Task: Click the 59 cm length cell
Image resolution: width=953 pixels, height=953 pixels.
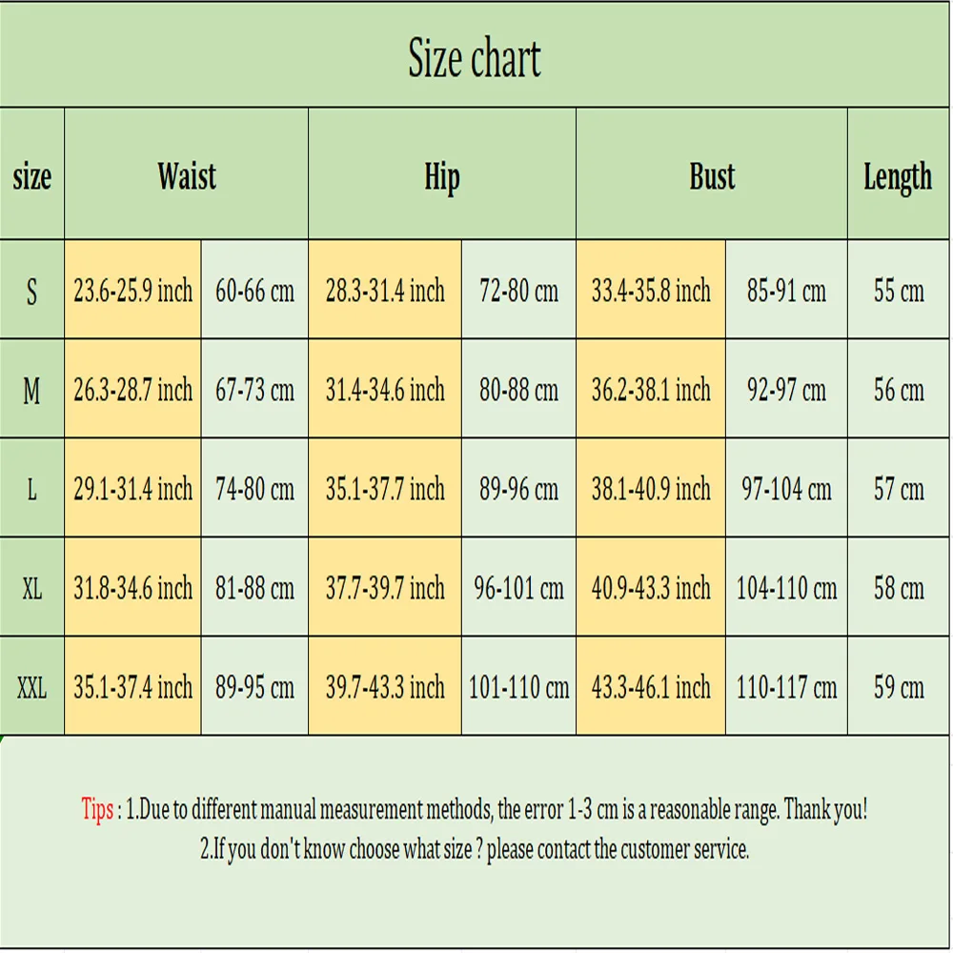Action: [899, 687]
